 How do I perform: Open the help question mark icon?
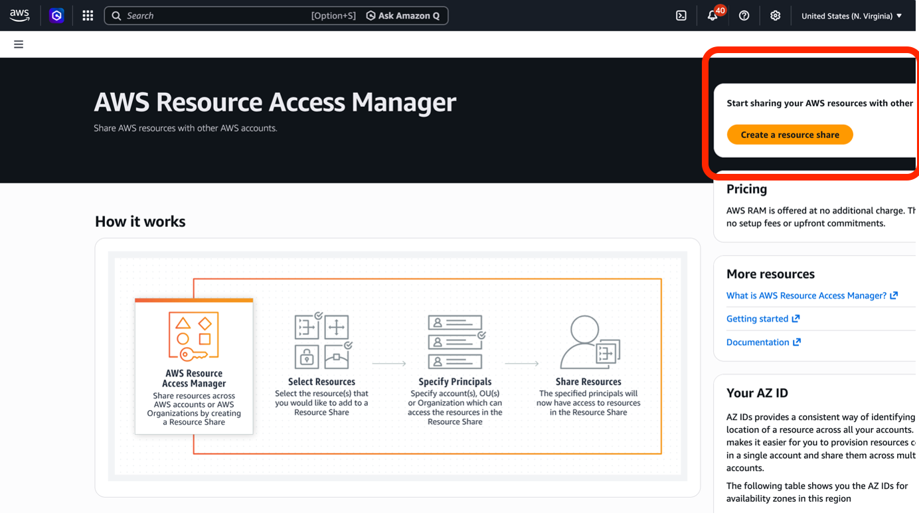click(744, 15)
